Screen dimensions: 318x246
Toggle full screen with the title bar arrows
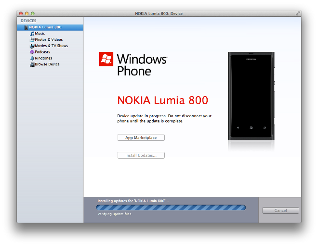[x=297, y=13]
